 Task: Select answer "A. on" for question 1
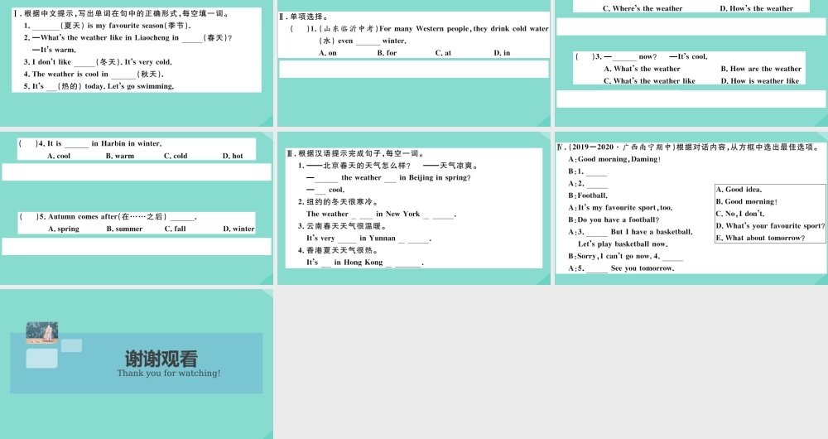(x=328, y=53)
